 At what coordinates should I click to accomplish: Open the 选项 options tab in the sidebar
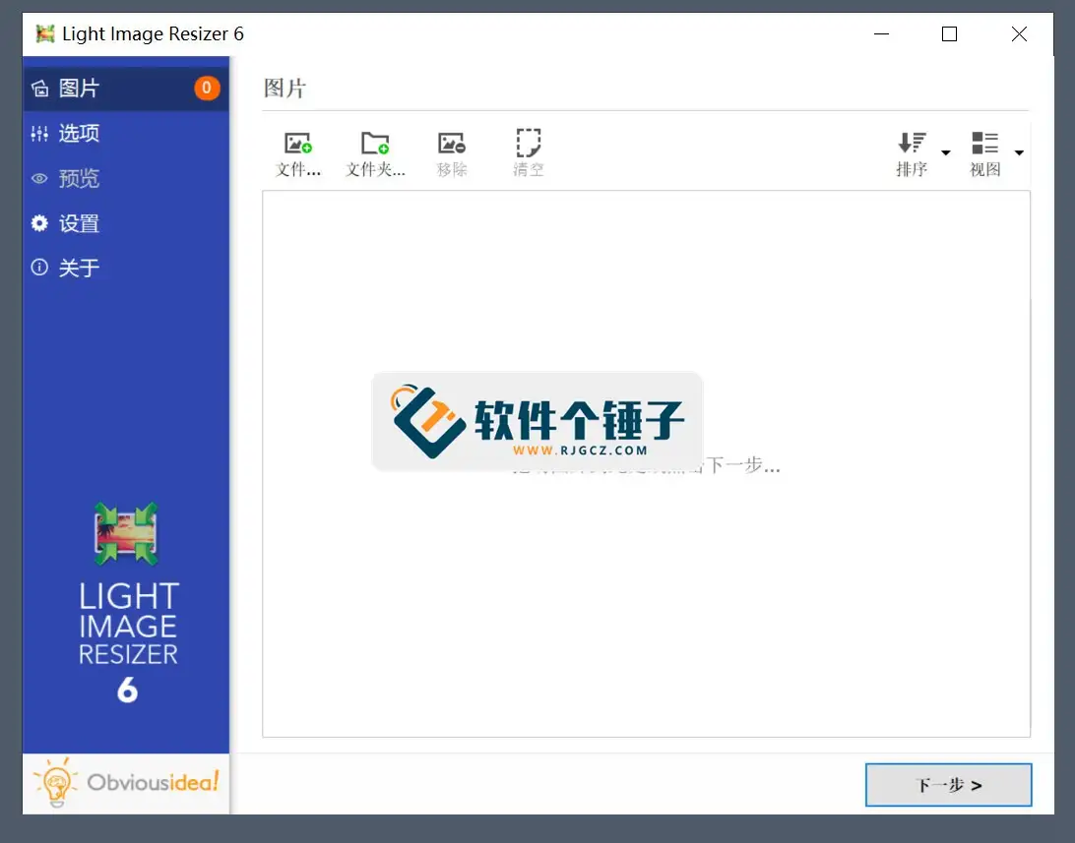pyautogui.click(x=79, y=134)
